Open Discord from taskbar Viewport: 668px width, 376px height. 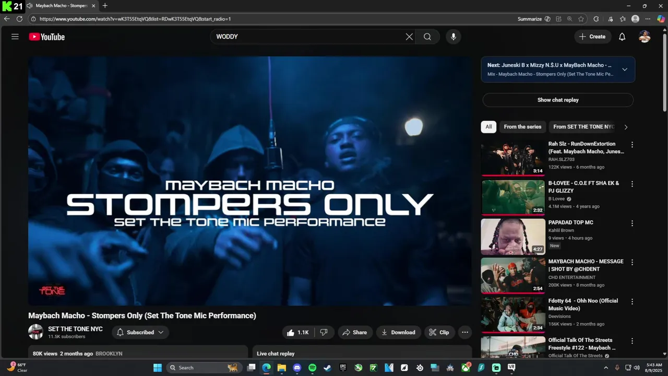(297, 368)
